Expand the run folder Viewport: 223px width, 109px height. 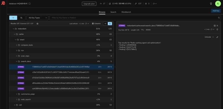tap(17, 51)
